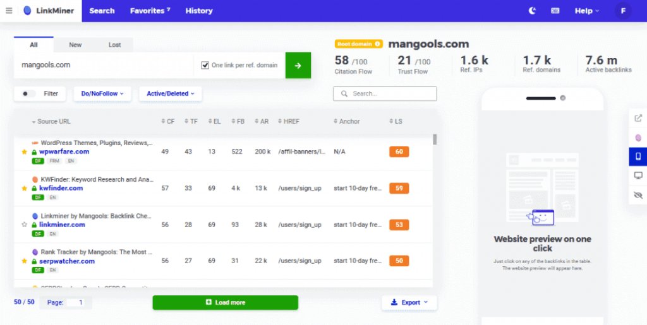Open the hamburger menu icon
The image size is (647, 325).
tap(9, 11)
